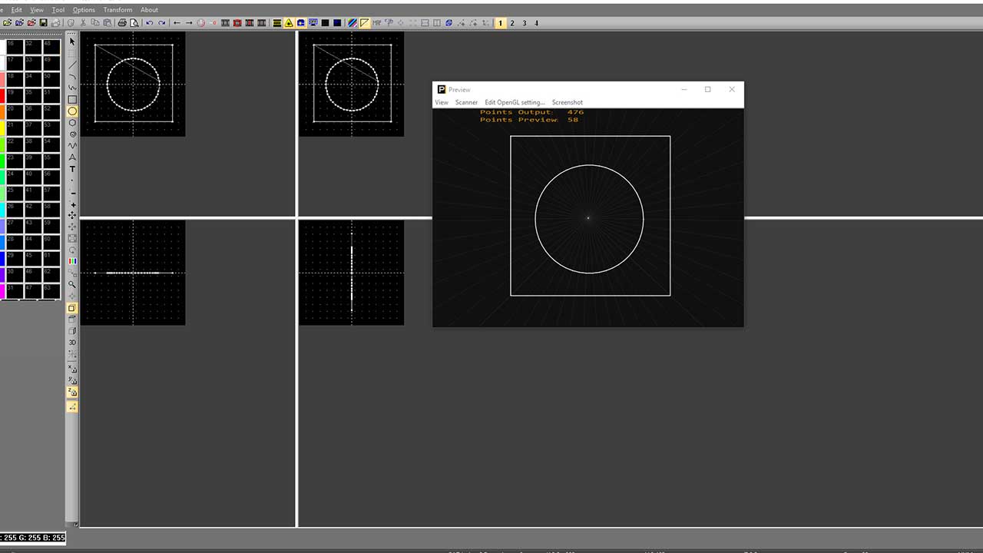Click the top-right perspective viewport

(x=351, y=84)
